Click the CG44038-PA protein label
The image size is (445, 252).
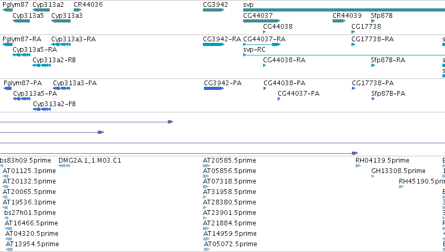[x=284, y=83]
